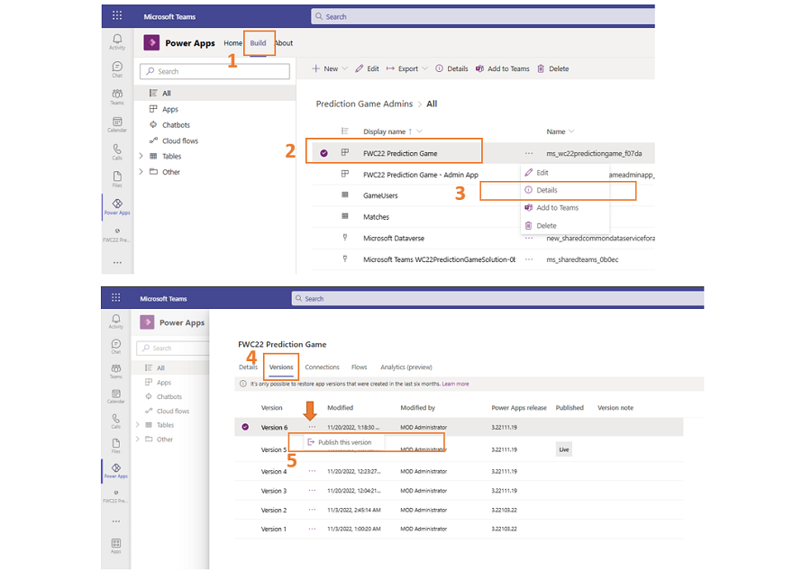Open more options for Version 1
The image size is (811, 580).
point(312,529)
